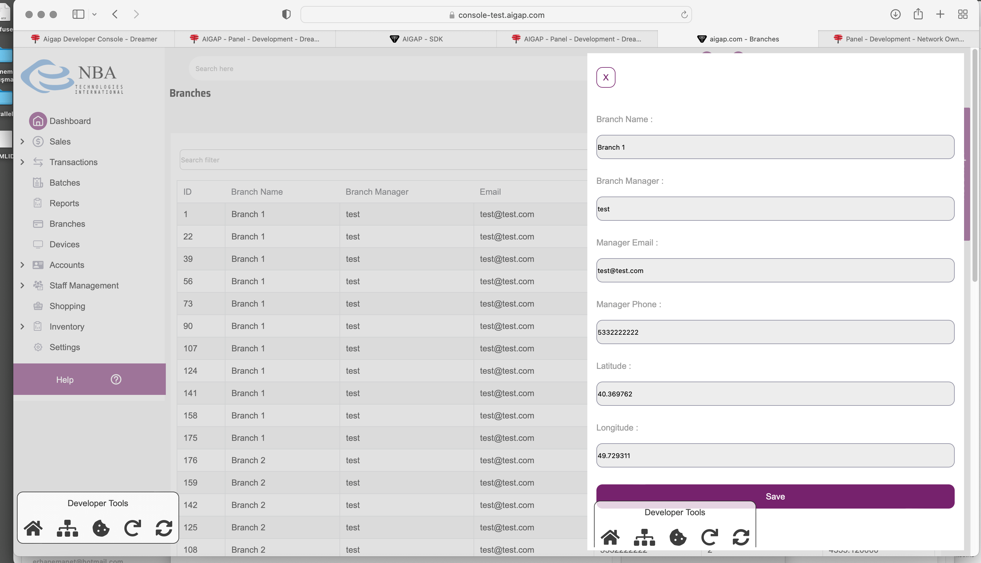
Task: Click the Settings gear icon
Action: (38, 347)
